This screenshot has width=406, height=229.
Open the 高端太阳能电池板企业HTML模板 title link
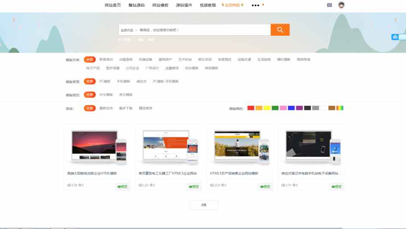[92, 173]
